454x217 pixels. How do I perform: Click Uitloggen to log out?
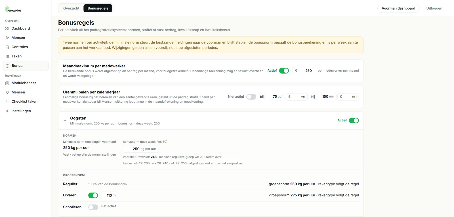click(x=434, y=8)
